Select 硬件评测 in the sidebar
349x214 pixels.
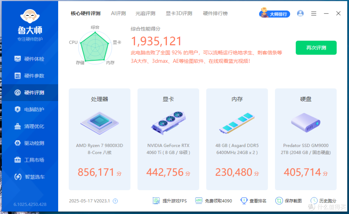(30, 93)
